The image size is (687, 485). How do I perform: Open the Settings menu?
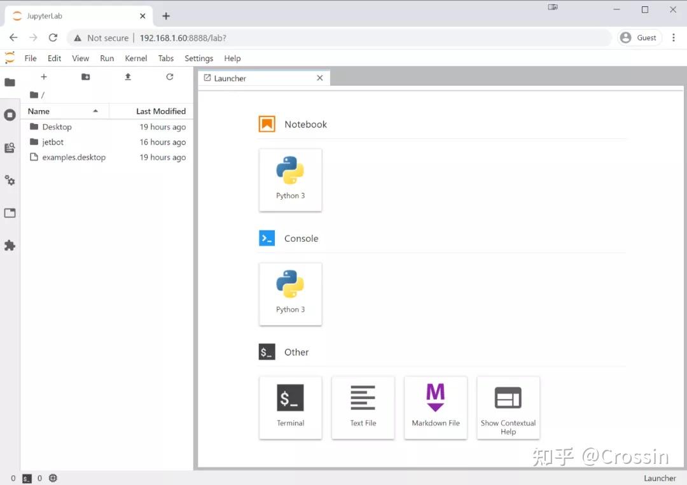pos(199,59)
